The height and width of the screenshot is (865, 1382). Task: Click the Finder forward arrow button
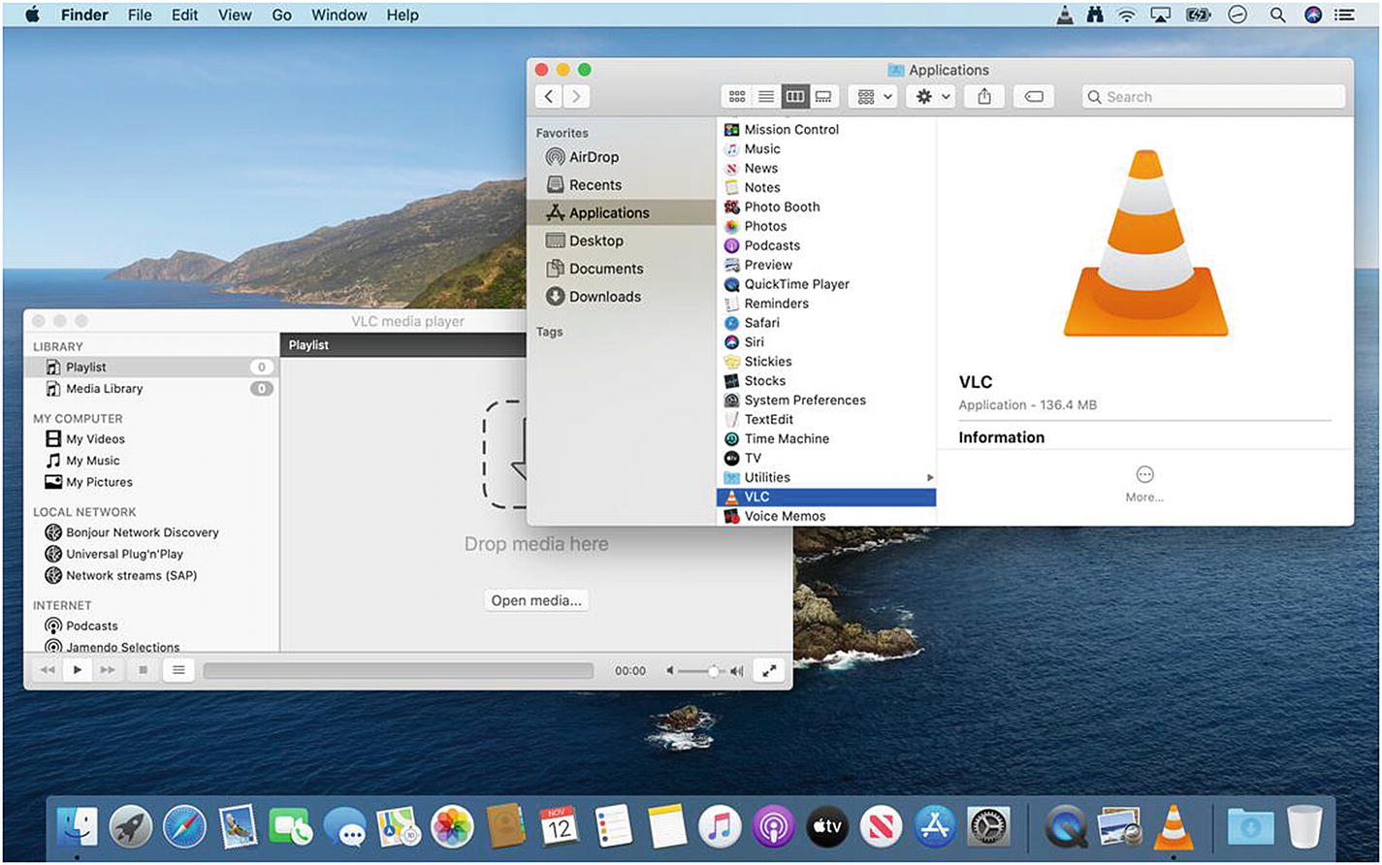pyautogui.click(x=577, y=96)
